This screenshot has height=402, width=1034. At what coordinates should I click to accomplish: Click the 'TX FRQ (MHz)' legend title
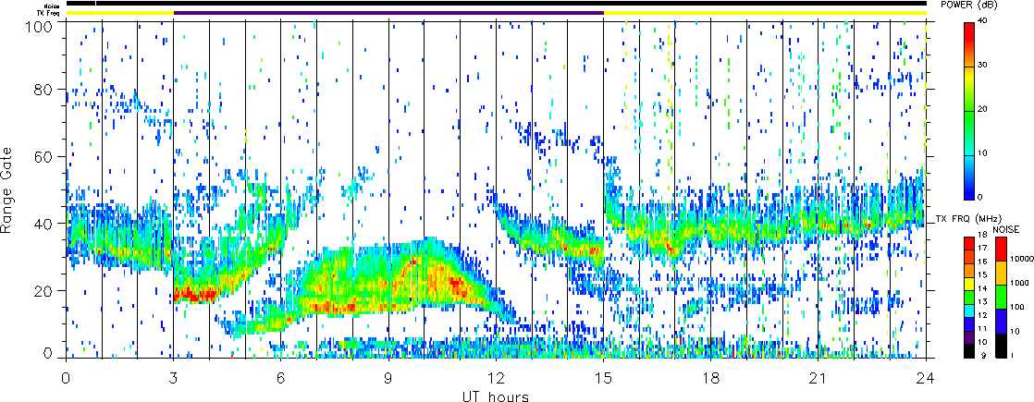967,217
